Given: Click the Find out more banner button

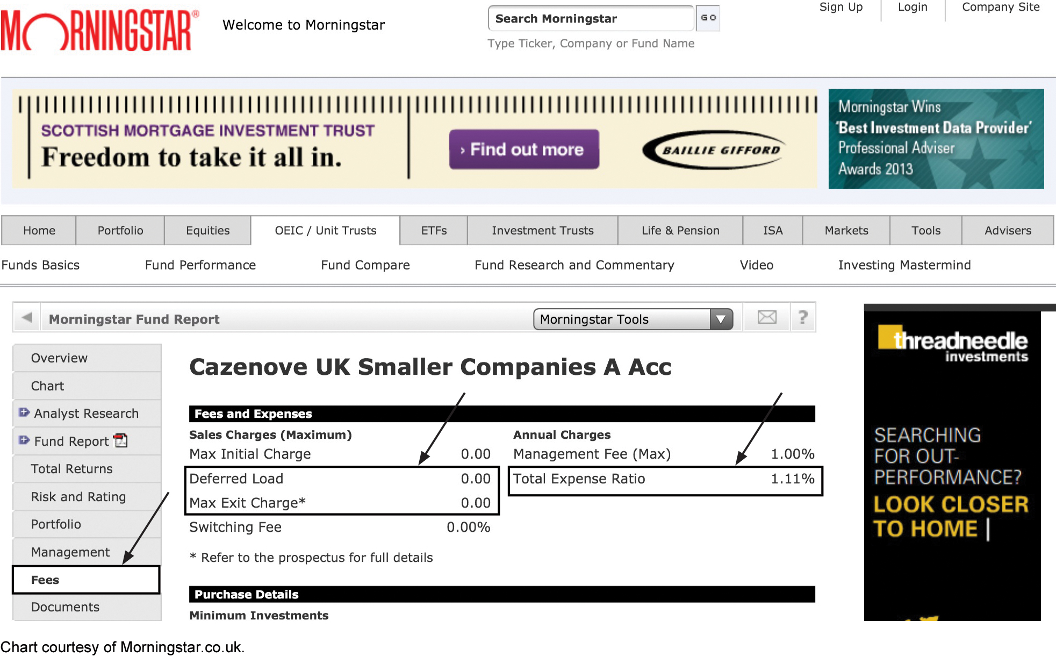Looking at the screenshot, I should 524,149.
